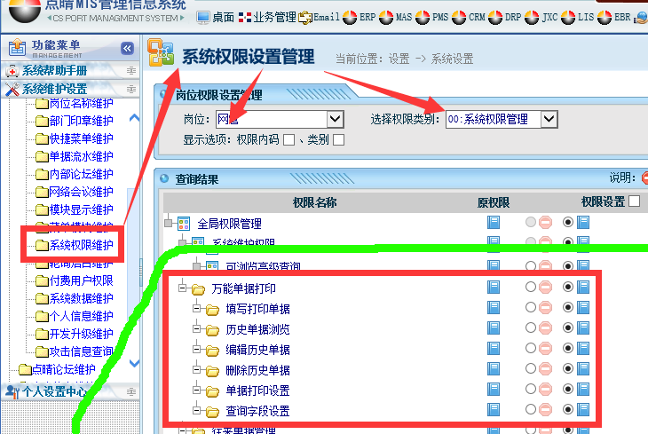Open 点睛论坛维护 in the sidebar tree
648x434 pixels.
tap(58, 369)
